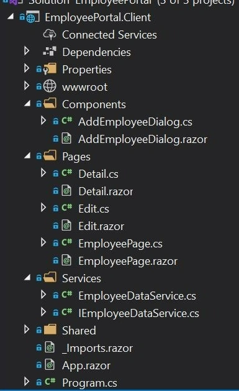Click the Properties wrench folder icon

[50, 69]
